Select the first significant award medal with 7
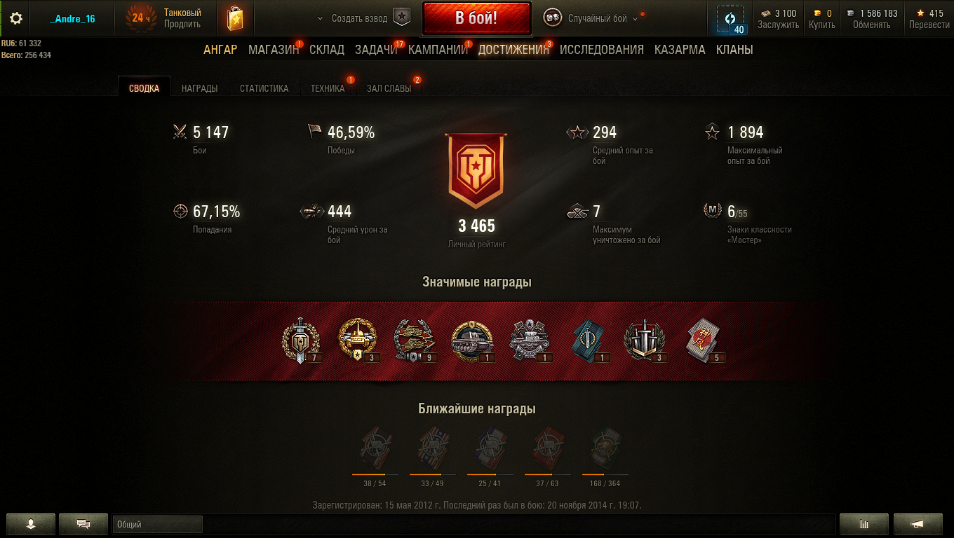954x538 pixels. click(x=301, y=341)
